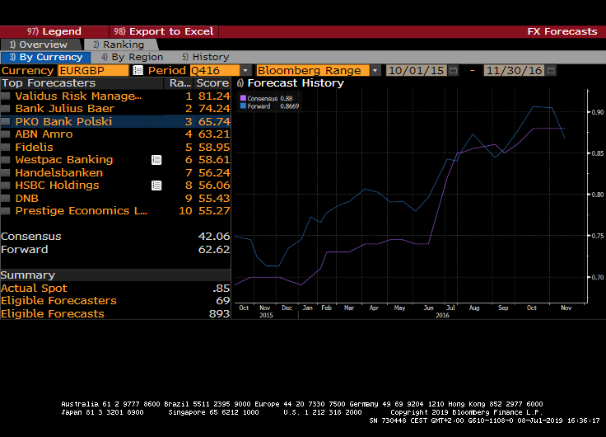Expand the Bloomberg Range dropdown

pyautogui.click(x=375, y=71)
